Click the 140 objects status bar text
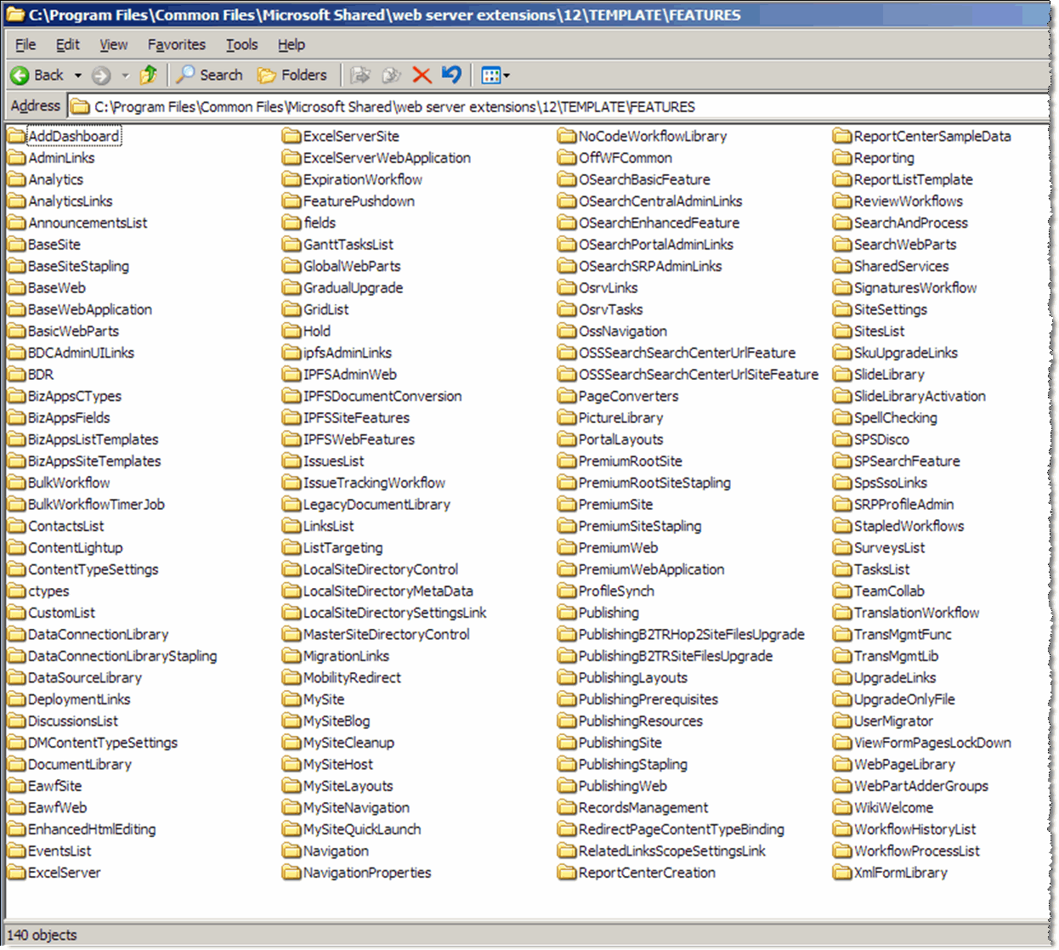The image size is (1059, 950). click(42, 936)
